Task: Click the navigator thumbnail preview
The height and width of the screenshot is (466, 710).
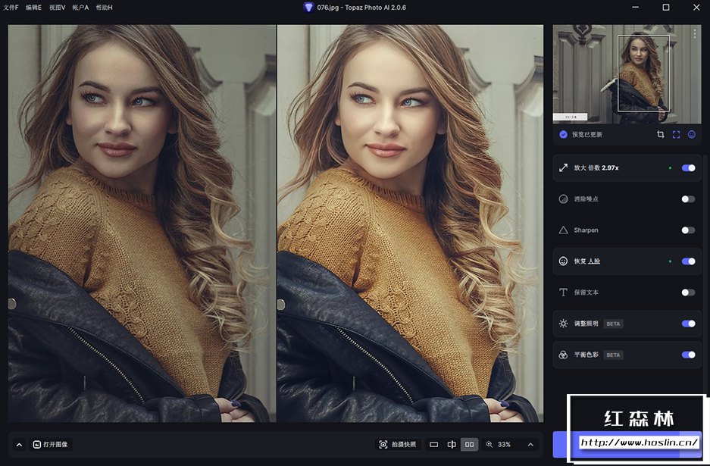Action: click(627, 74)
